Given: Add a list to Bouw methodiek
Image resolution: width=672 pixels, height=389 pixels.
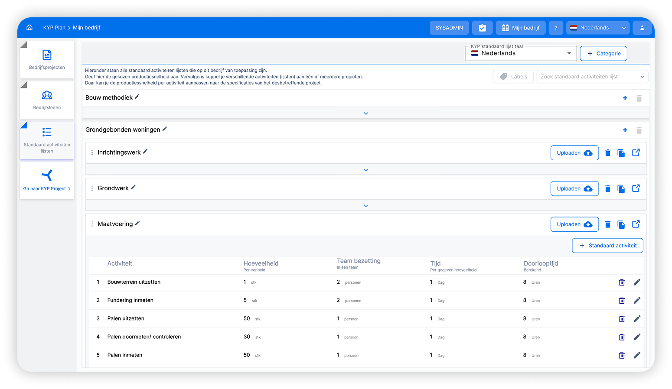Looking at the screenshot, I should [625, 98].
